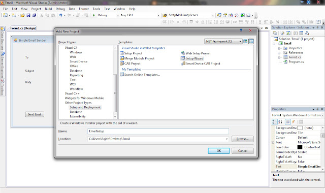Click the Add New Item toolbar icon

(14, 15)
